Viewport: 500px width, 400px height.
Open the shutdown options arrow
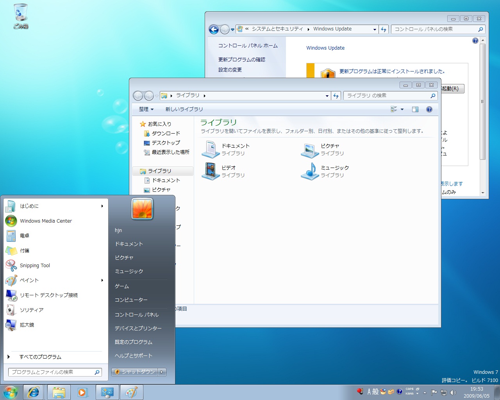point(162,372)
